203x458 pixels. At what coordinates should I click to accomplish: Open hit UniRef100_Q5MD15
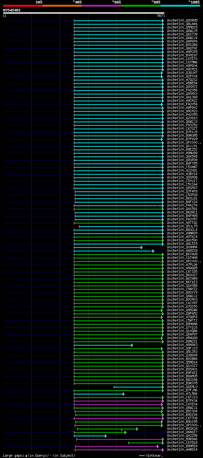tap(182, 27)
